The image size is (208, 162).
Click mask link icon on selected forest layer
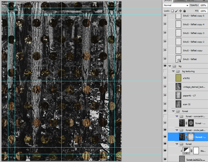point(186,137)
